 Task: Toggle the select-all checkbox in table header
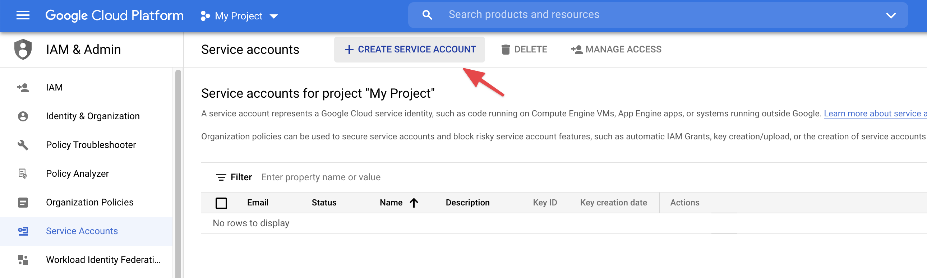tap(221, 203)
